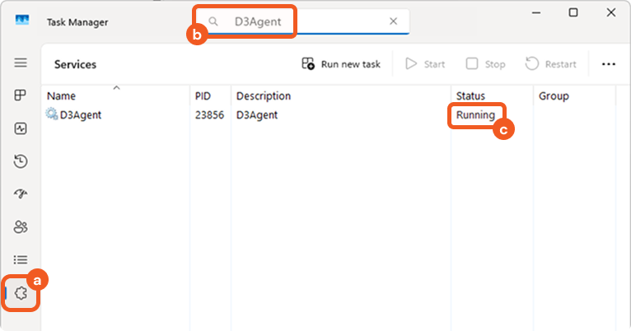Click the Start service button

point(425,64)
